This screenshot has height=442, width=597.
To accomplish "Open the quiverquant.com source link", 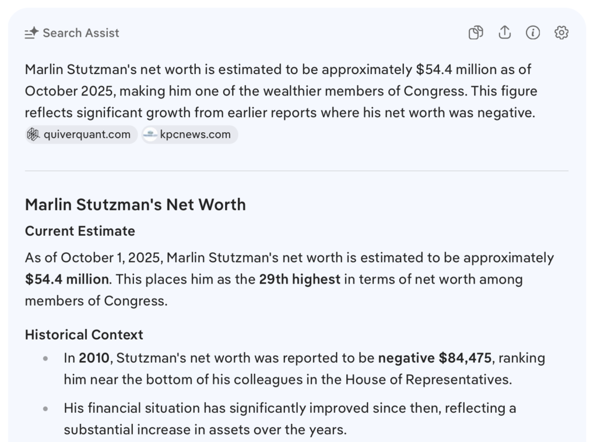I will [x=87, y=135].
